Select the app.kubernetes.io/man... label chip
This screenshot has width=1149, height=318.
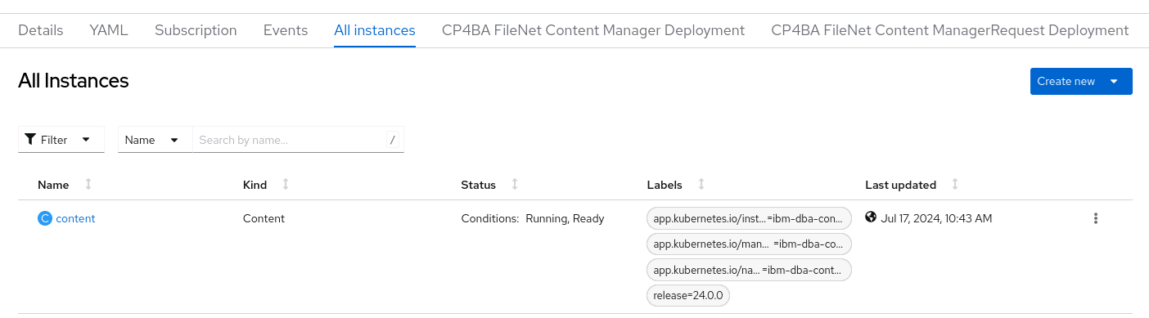coord(749,244)
